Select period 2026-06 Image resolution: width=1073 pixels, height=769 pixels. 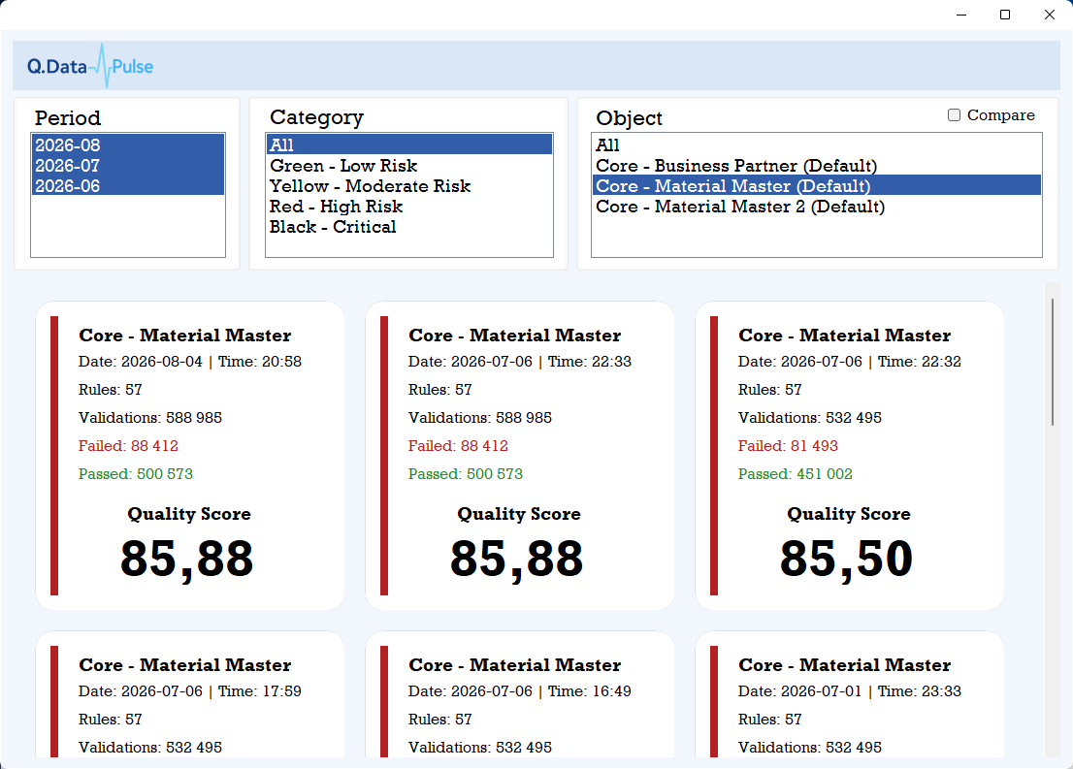128,186
